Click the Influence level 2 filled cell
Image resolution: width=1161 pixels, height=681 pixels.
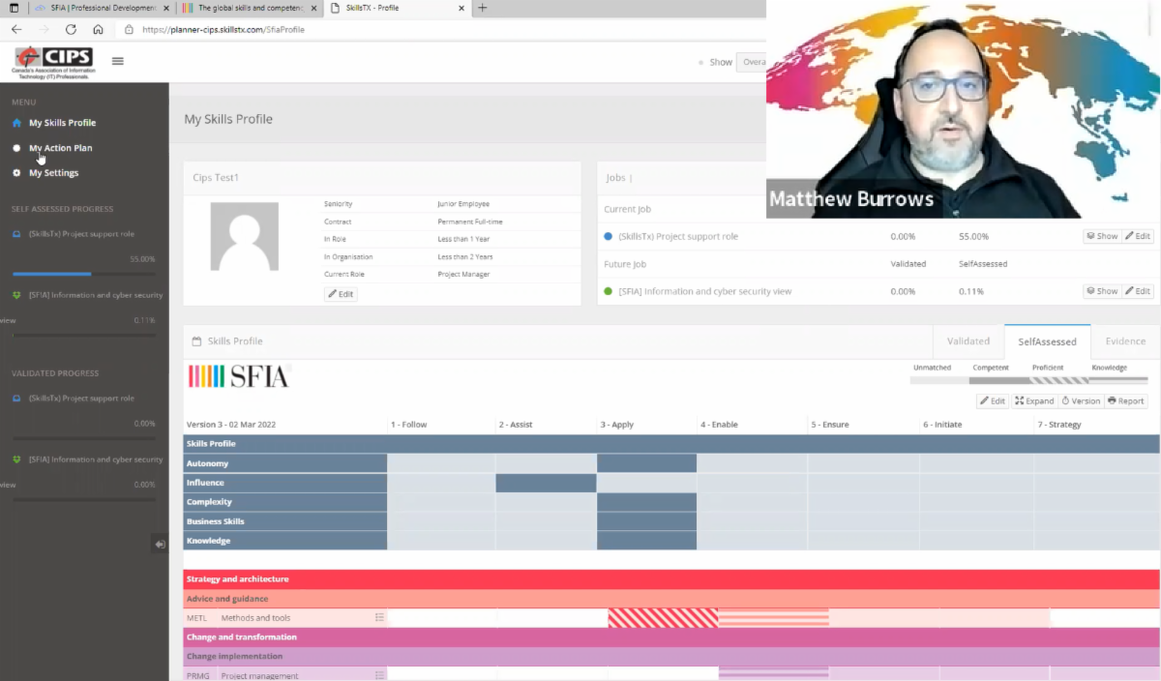point(546,483)
